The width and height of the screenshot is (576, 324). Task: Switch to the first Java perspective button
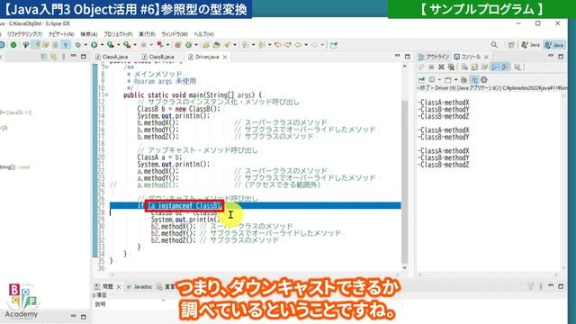pyautogui.click(x=531, y=45)
